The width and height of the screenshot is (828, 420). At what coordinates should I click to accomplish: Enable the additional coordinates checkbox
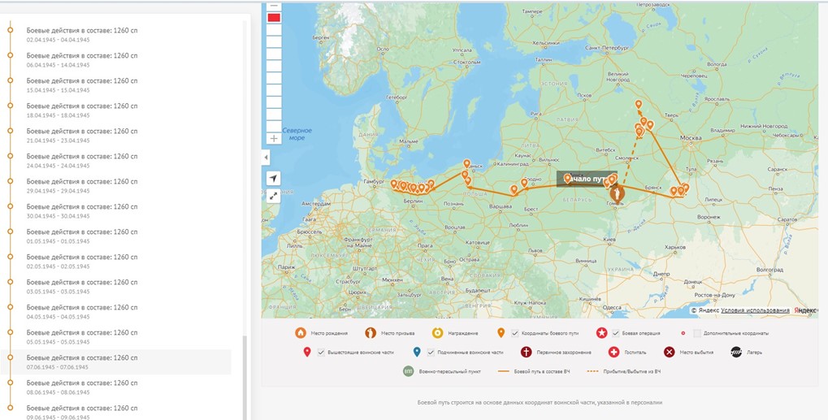[x=697, y=333]
